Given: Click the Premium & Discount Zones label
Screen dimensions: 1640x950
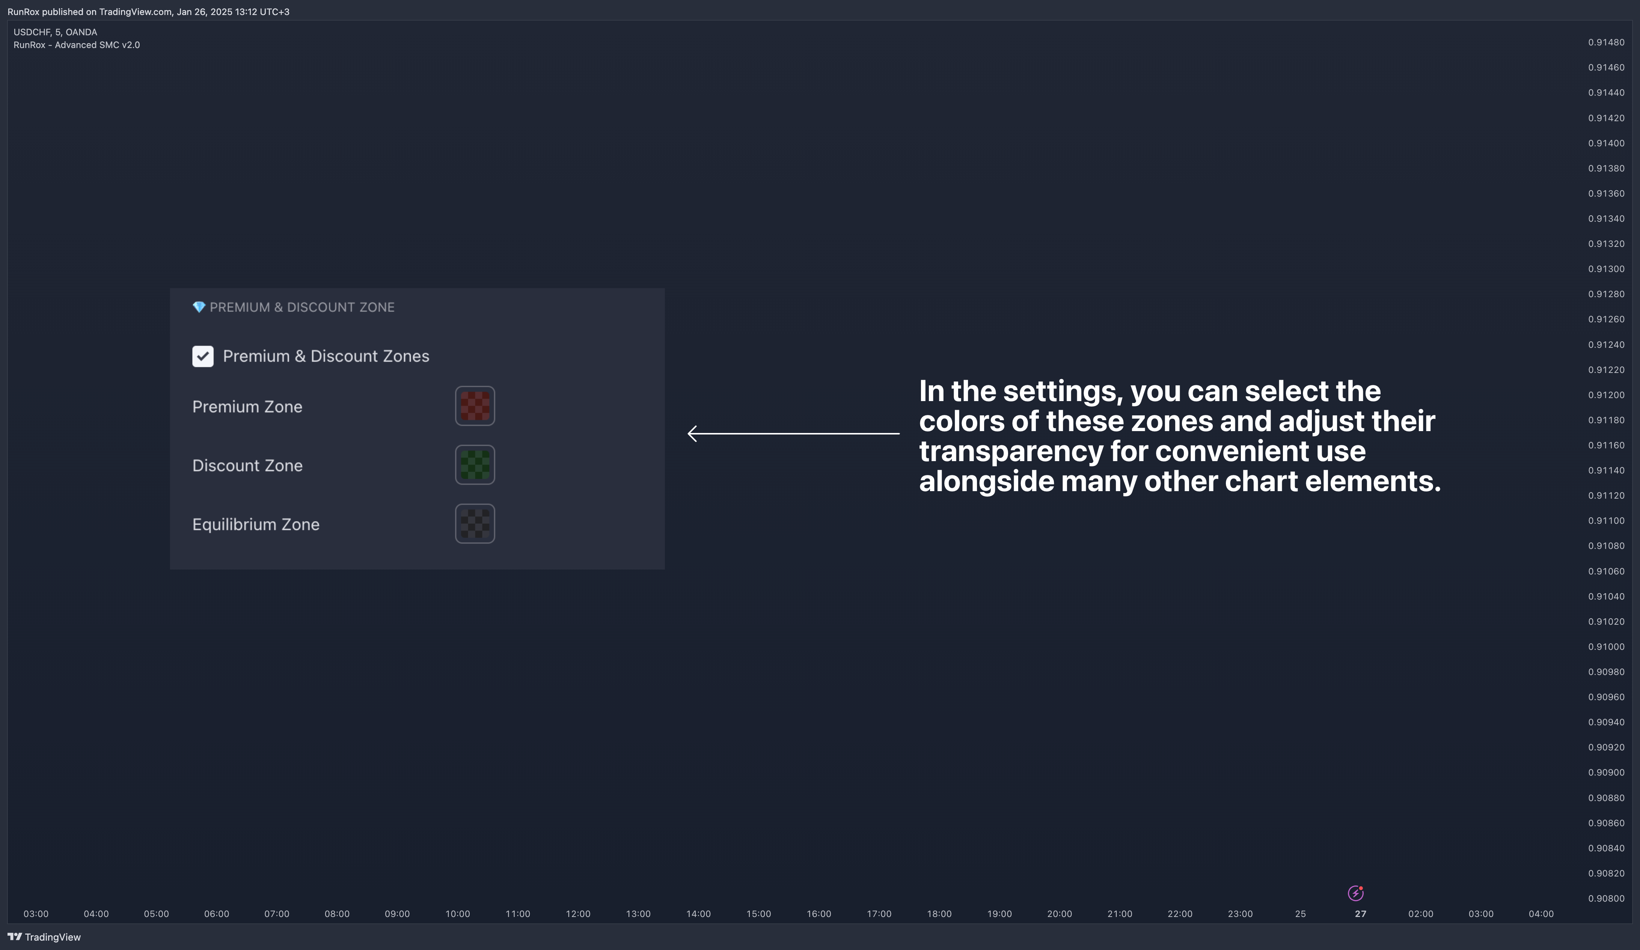Looking at the screenshot, I should coord(326,356).
